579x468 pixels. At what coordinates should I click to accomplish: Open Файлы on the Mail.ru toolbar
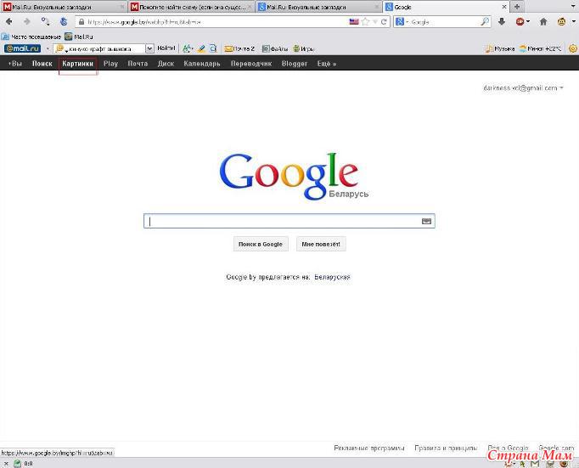[275, 48]
